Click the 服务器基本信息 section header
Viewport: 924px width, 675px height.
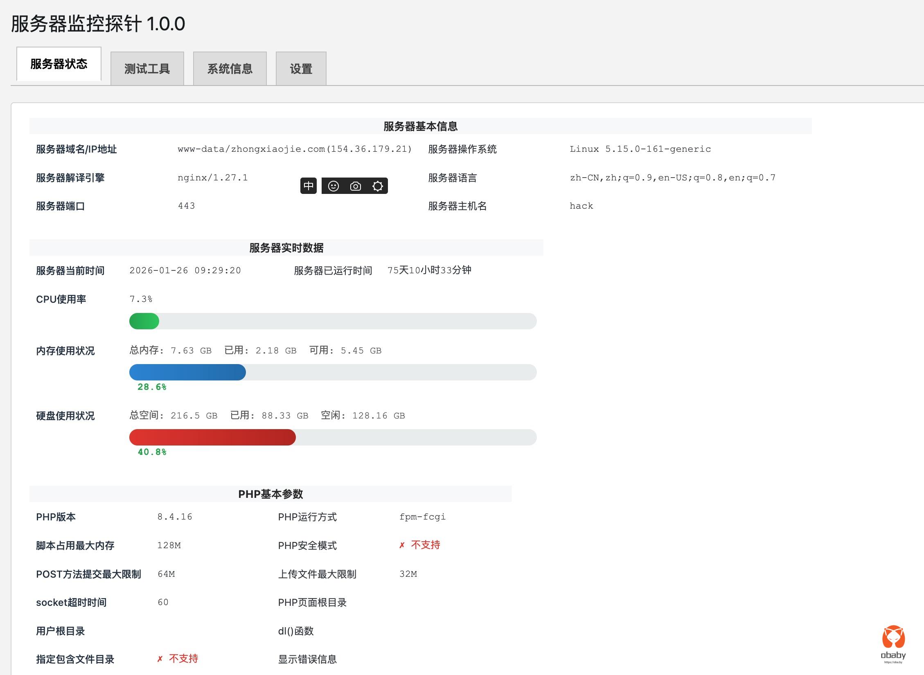coord(420,126)
